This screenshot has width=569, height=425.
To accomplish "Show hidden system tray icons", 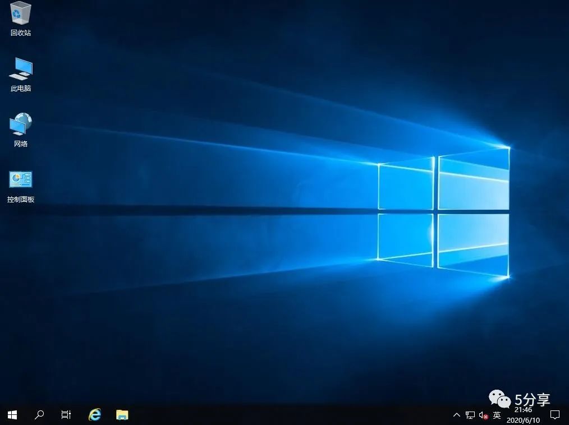I will [457, 415].
